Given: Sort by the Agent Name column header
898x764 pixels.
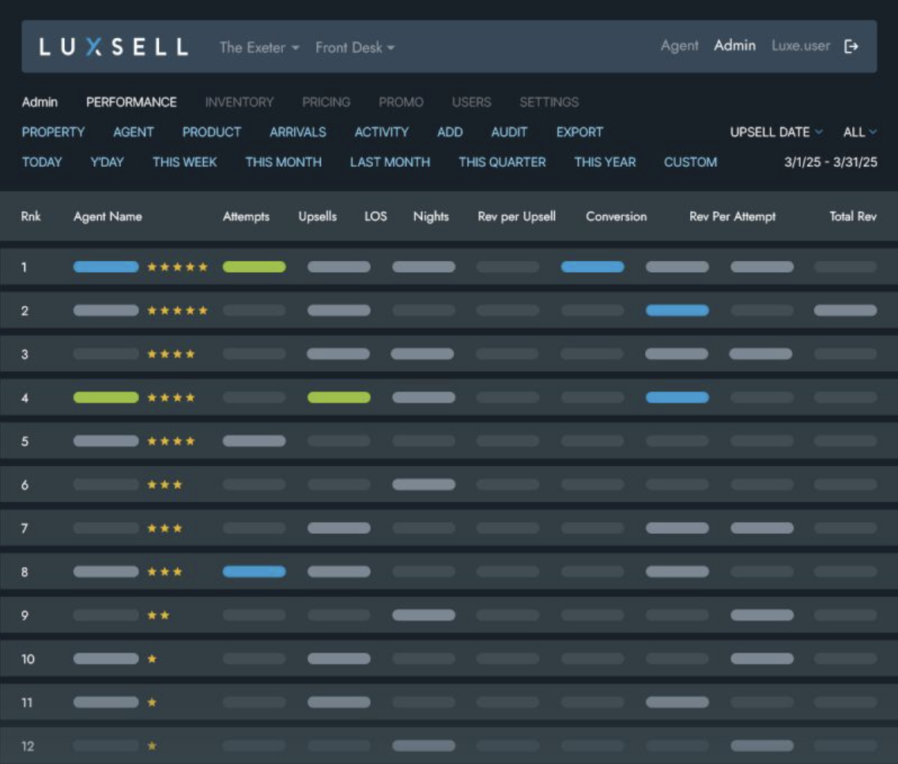Looking at the screenshot, I should coord(108,217).
